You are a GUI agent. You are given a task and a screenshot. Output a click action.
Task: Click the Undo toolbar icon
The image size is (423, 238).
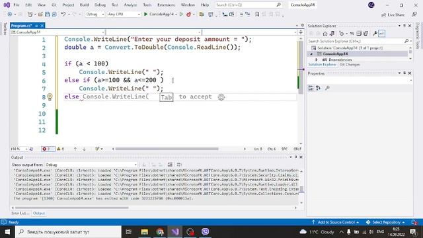[x=63, y=15]
